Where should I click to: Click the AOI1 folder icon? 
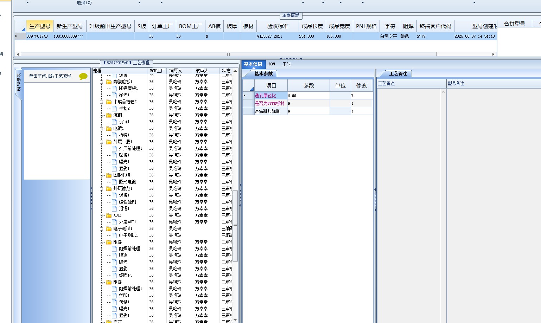click(x=109, y=215)
